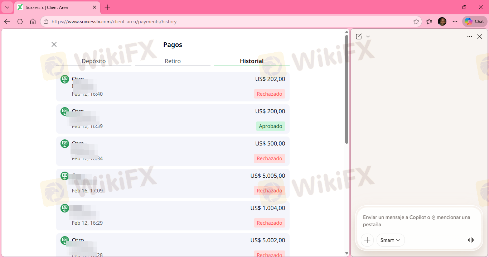Image resolution: width=489 pixels, height=258 pixels.
Task: Click the US$ 1.004,00 amount
Action: (268, 208)
